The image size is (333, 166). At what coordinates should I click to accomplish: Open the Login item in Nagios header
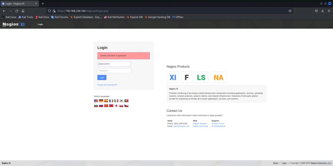pos(40,24)
